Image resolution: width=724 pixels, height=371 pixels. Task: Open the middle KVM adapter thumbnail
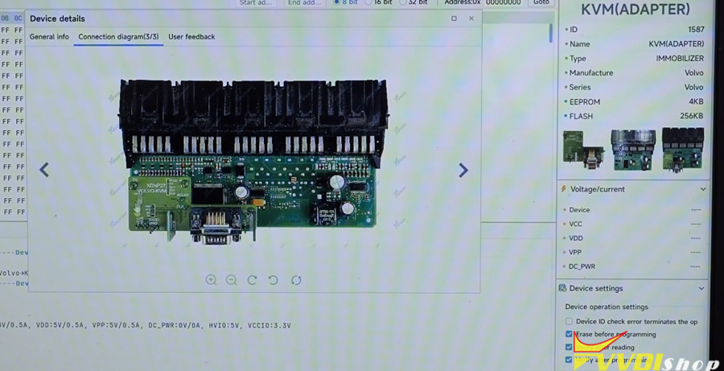tap(633, 150)
